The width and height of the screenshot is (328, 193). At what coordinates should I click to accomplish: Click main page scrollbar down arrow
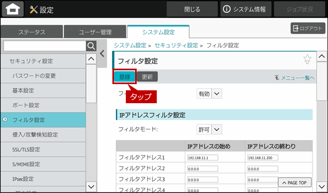[321, 186]
